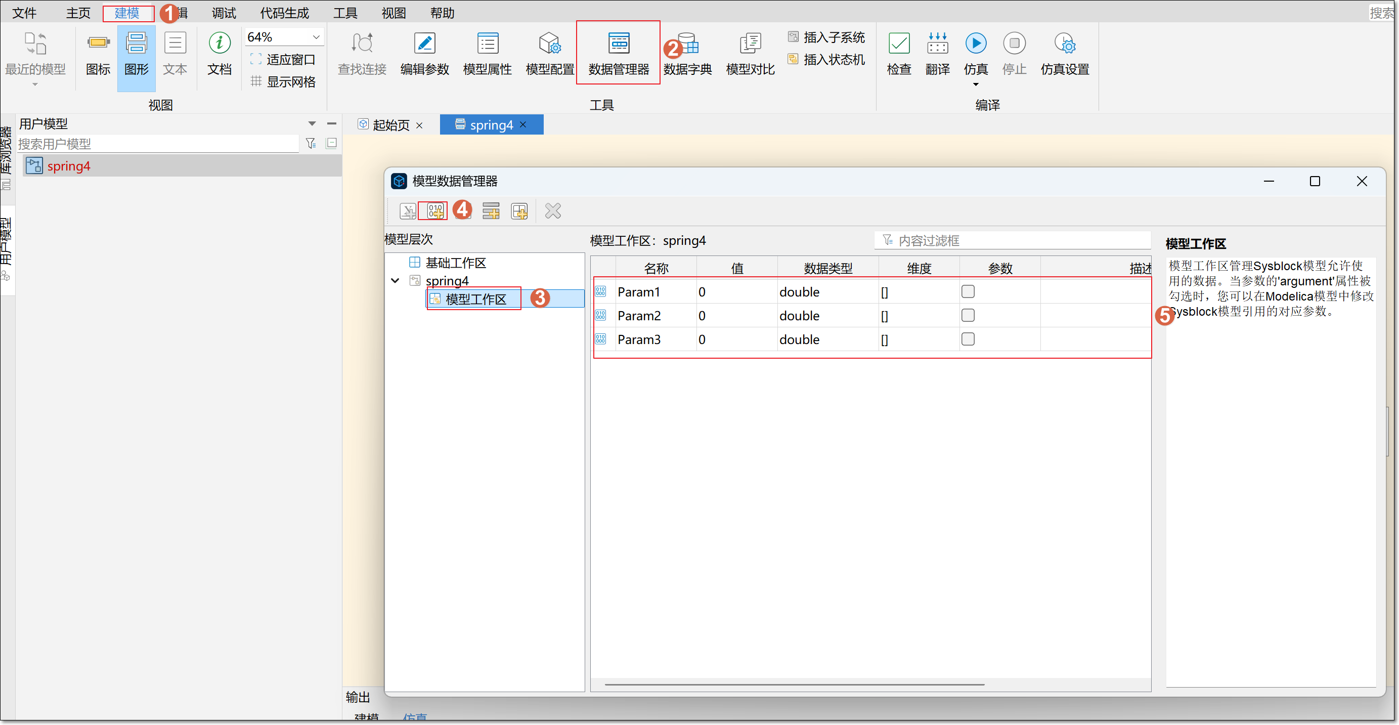Add a binary data parameter in data manager

435,210
